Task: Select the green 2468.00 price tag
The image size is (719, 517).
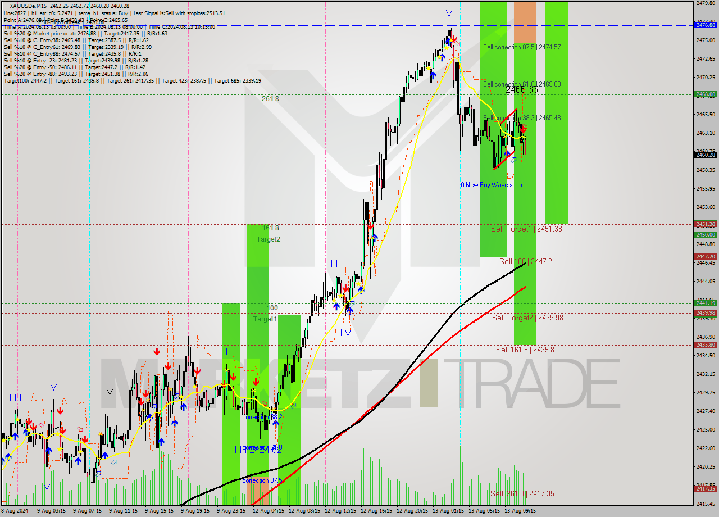Action: [x=706, y=94]
